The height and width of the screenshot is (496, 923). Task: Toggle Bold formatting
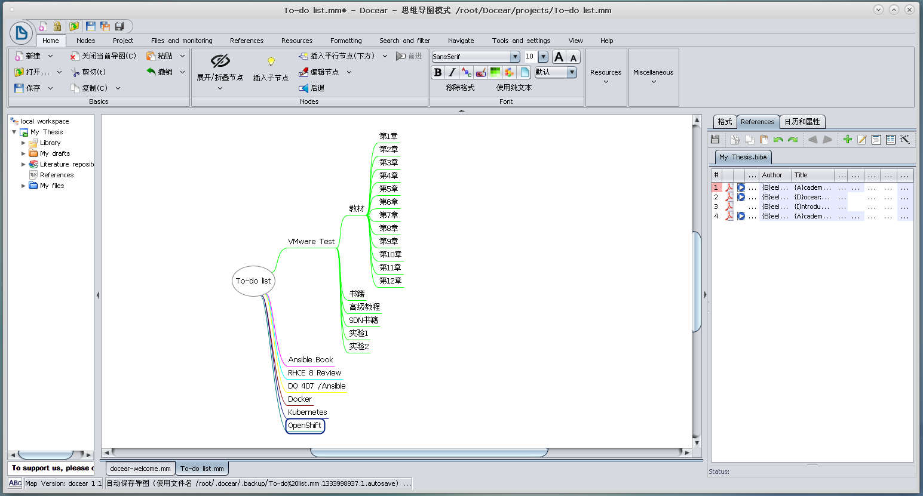point(438,72)
